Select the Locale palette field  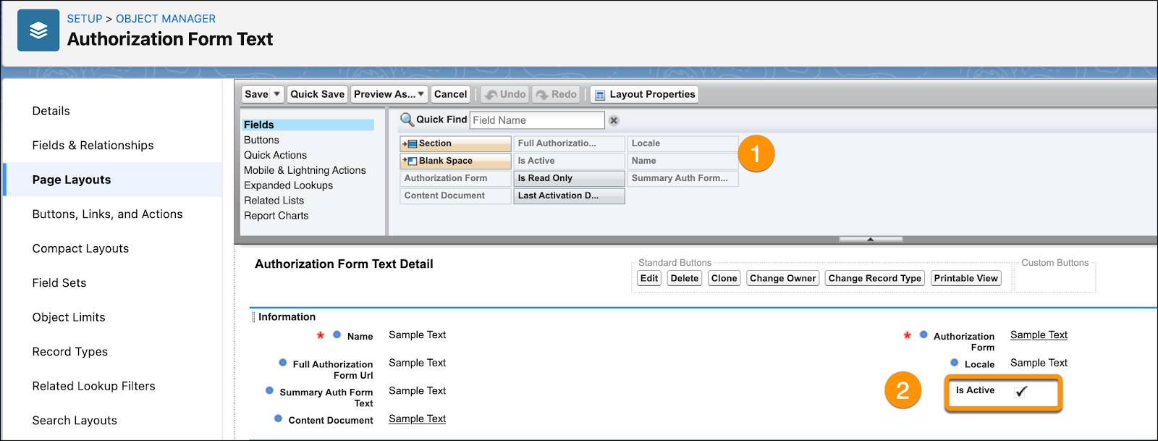click(682, 143)
